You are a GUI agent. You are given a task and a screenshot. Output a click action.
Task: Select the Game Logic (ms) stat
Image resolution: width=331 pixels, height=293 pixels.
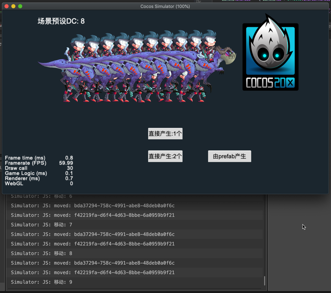pyautogui.click(x=39, y=173)
